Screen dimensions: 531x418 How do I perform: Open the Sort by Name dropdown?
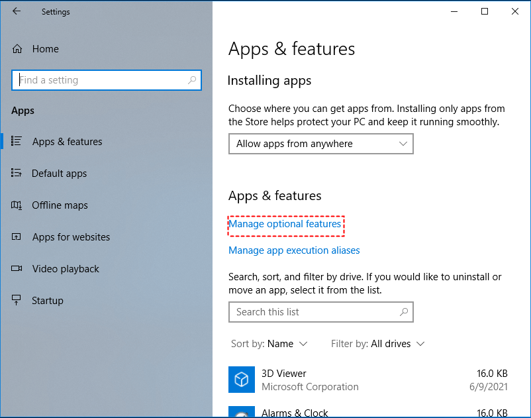click(269, 344)
